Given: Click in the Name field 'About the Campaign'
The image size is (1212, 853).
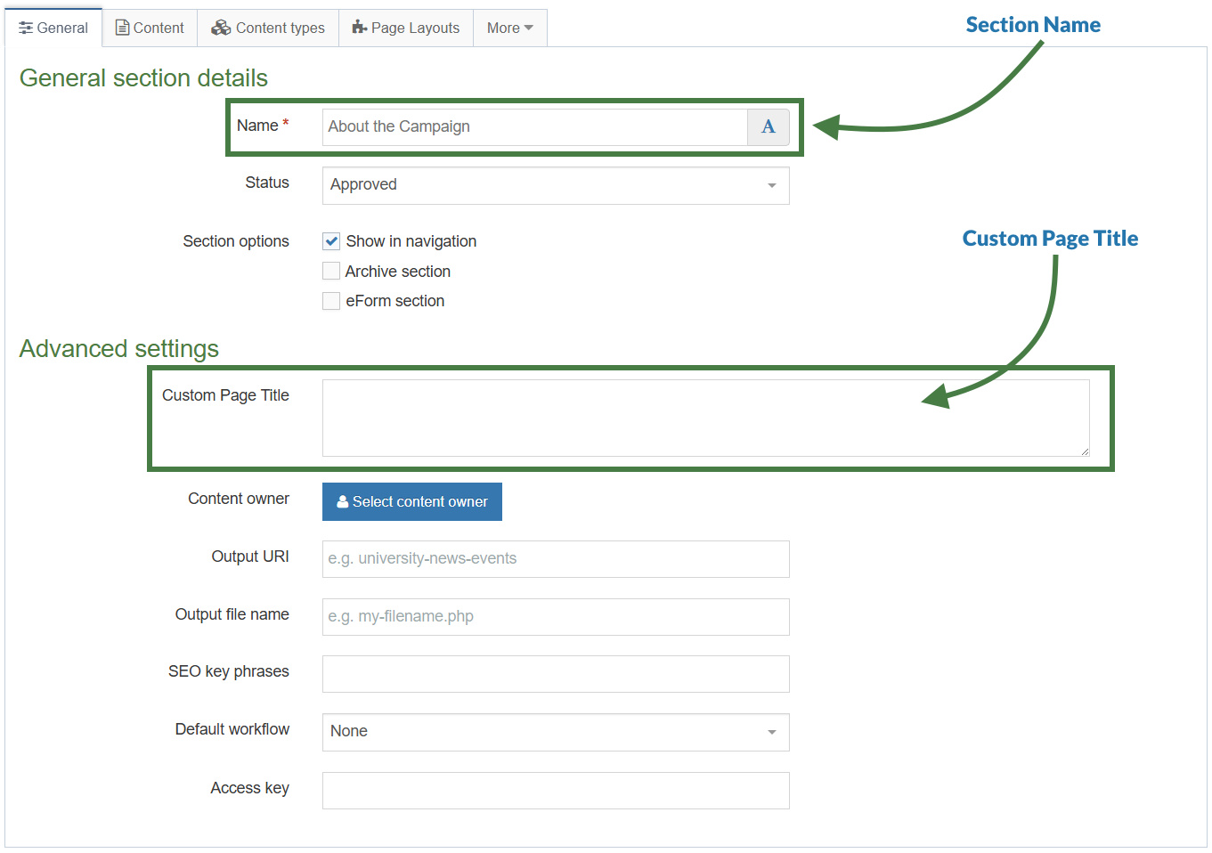Looking at the screenshot, I should 535,127.
